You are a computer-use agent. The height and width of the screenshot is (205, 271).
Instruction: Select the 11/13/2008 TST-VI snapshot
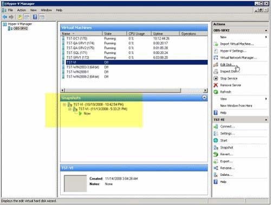[x=103, y=109]
